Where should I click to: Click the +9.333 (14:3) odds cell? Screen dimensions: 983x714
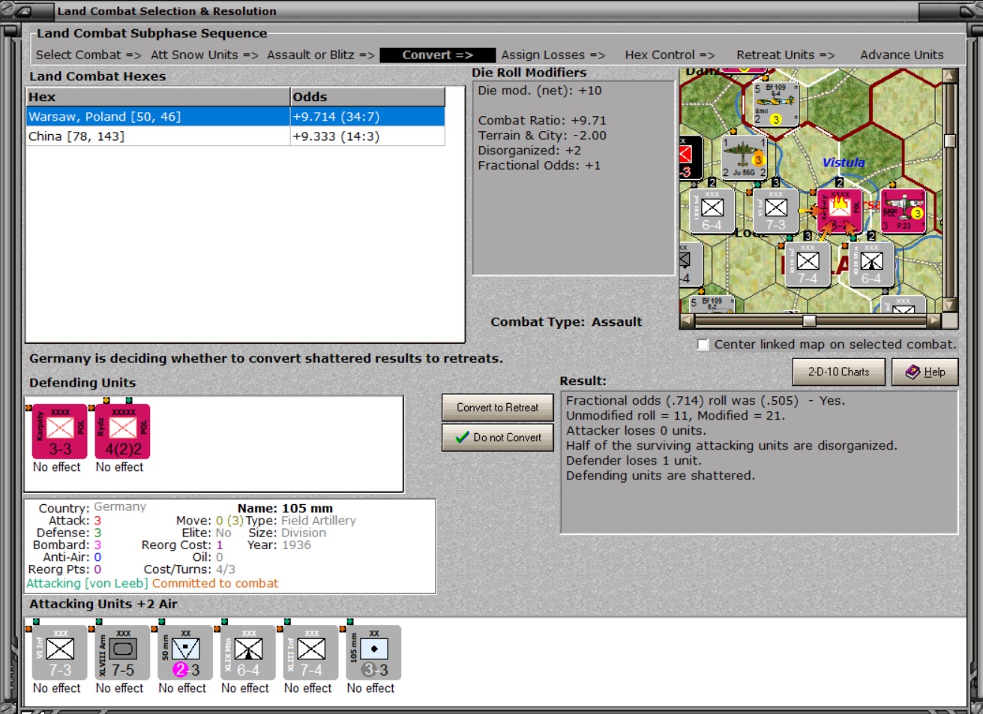click(367, 136)
